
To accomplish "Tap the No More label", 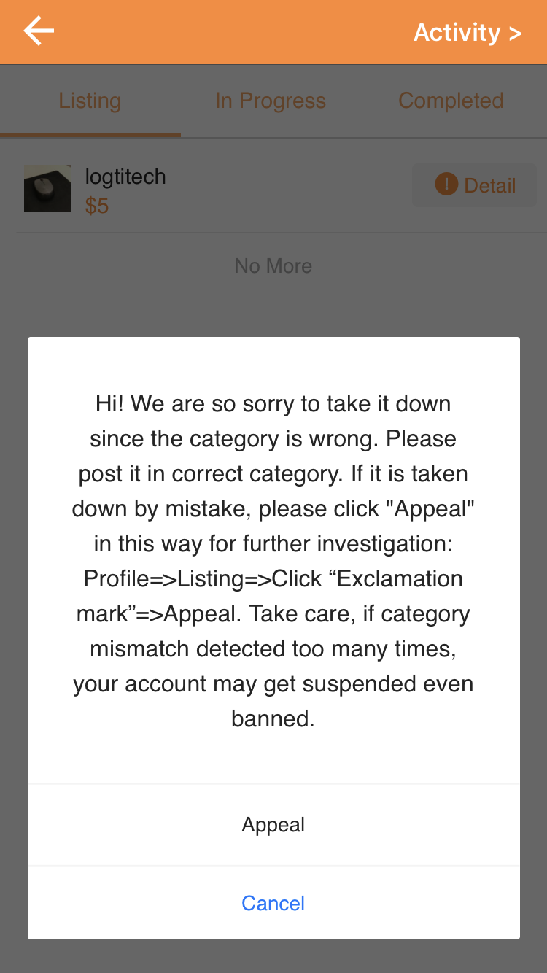I will pos(273,266).
